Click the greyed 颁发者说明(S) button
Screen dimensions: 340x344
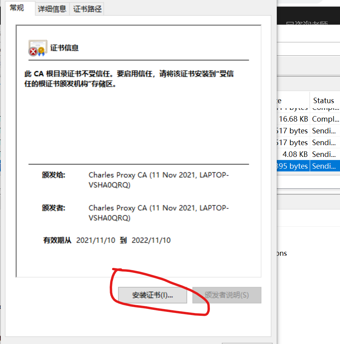pos(227,295)
